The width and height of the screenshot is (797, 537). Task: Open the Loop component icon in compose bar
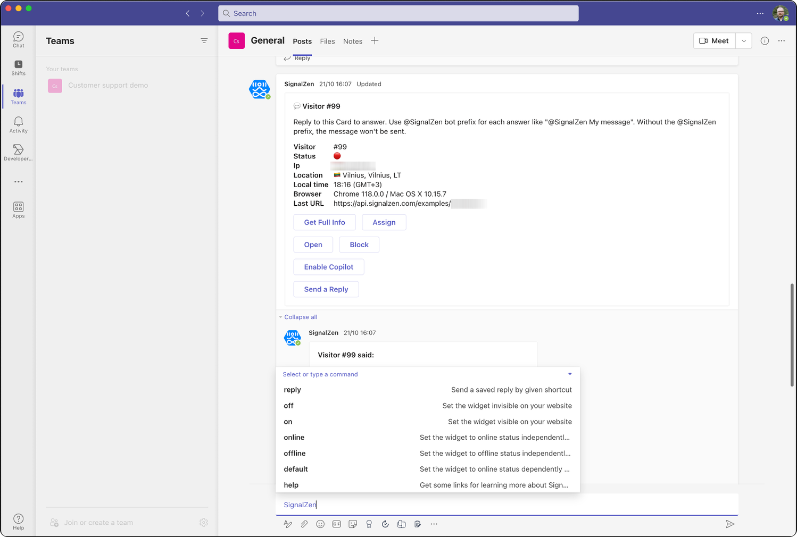[385, 524]
